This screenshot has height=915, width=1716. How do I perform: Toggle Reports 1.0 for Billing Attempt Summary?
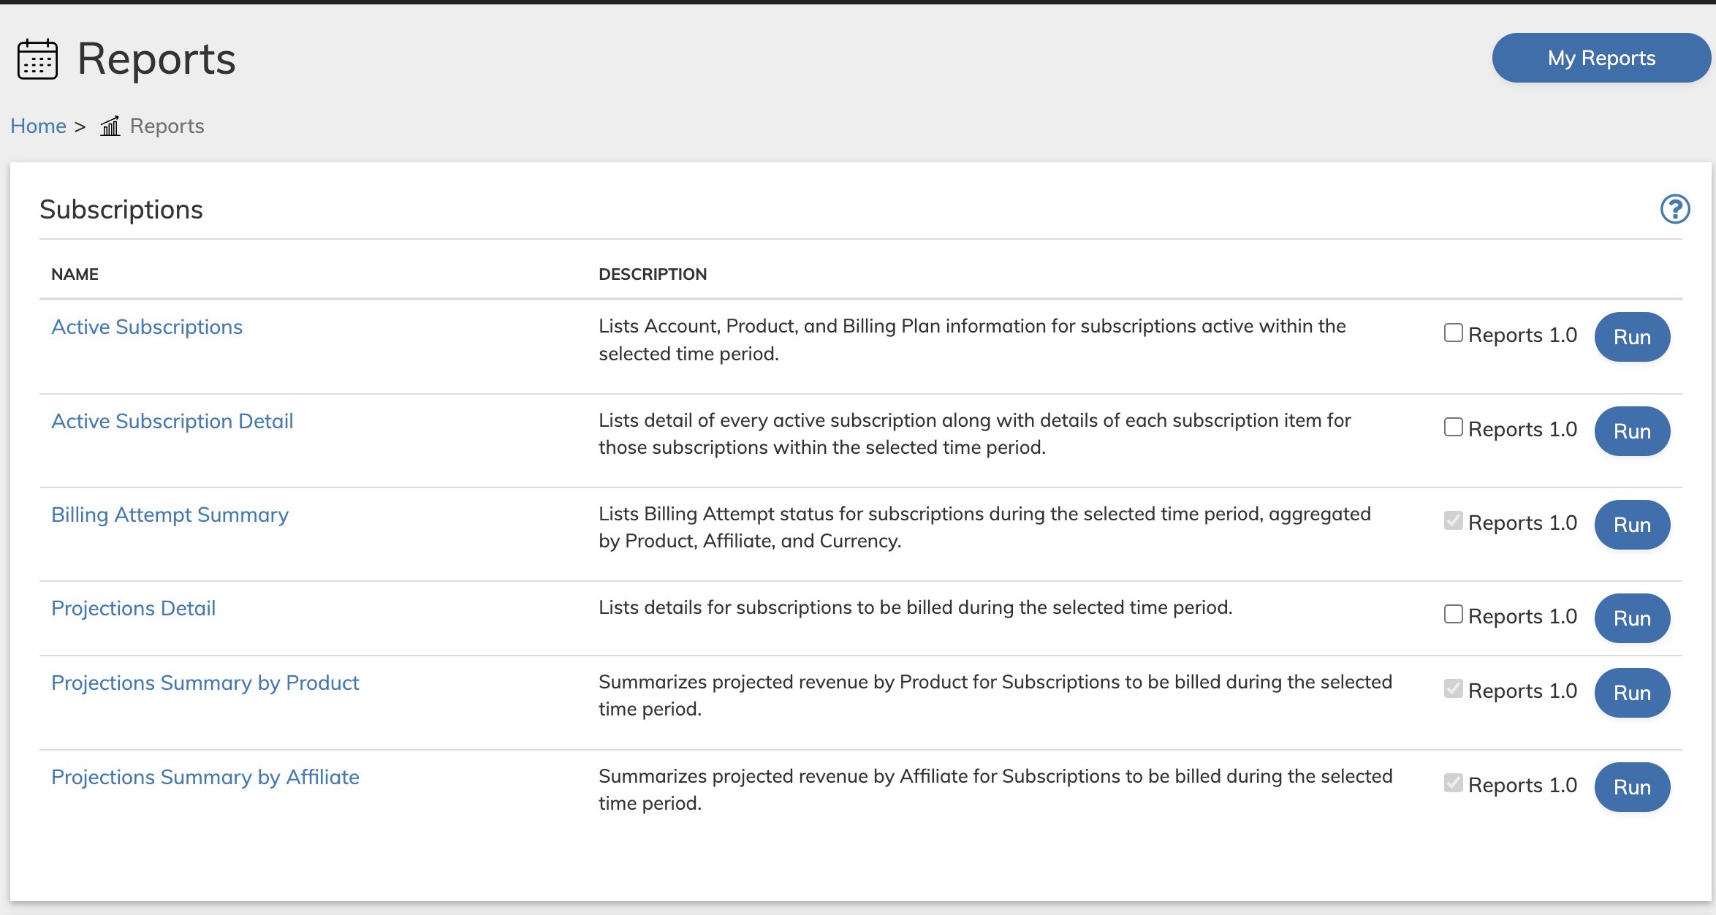coord(1453,520)
